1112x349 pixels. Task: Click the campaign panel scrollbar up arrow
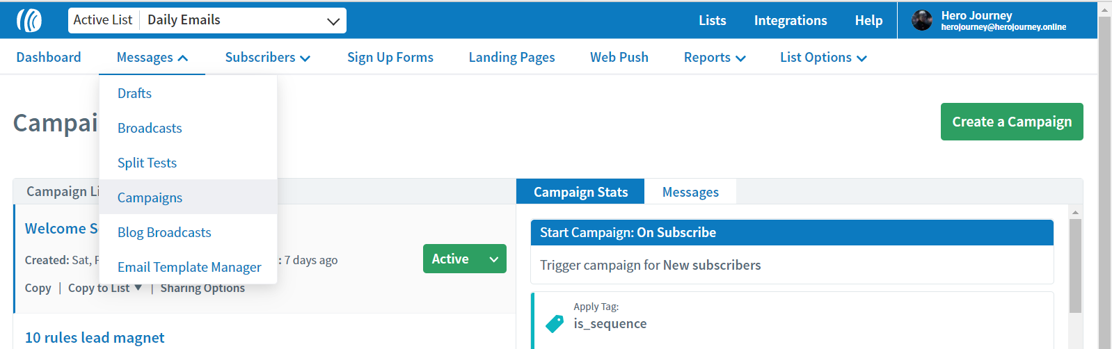click(1075, 212)
